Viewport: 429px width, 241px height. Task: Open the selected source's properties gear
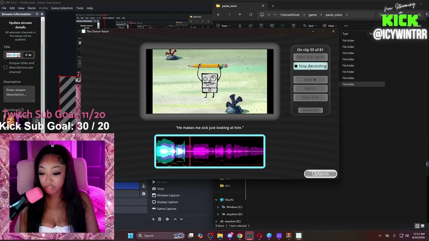(167, 219)
